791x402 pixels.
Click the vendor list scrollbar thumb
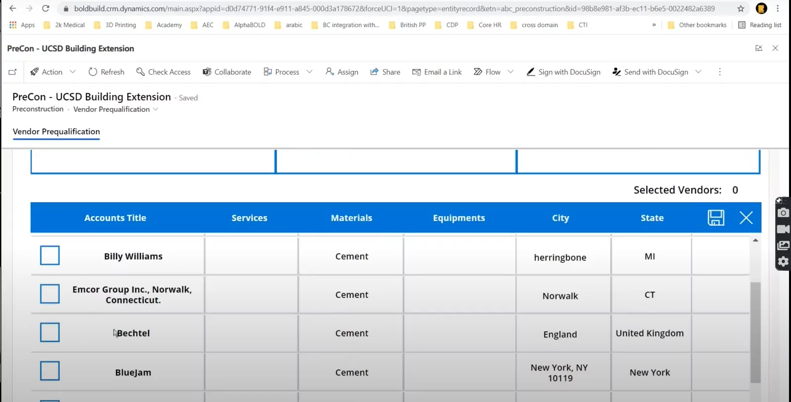[755, 332]
